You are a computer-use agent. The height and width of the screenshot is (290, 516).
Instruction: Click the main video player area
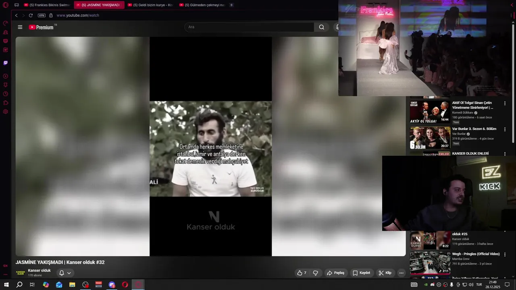pos(210,146)
